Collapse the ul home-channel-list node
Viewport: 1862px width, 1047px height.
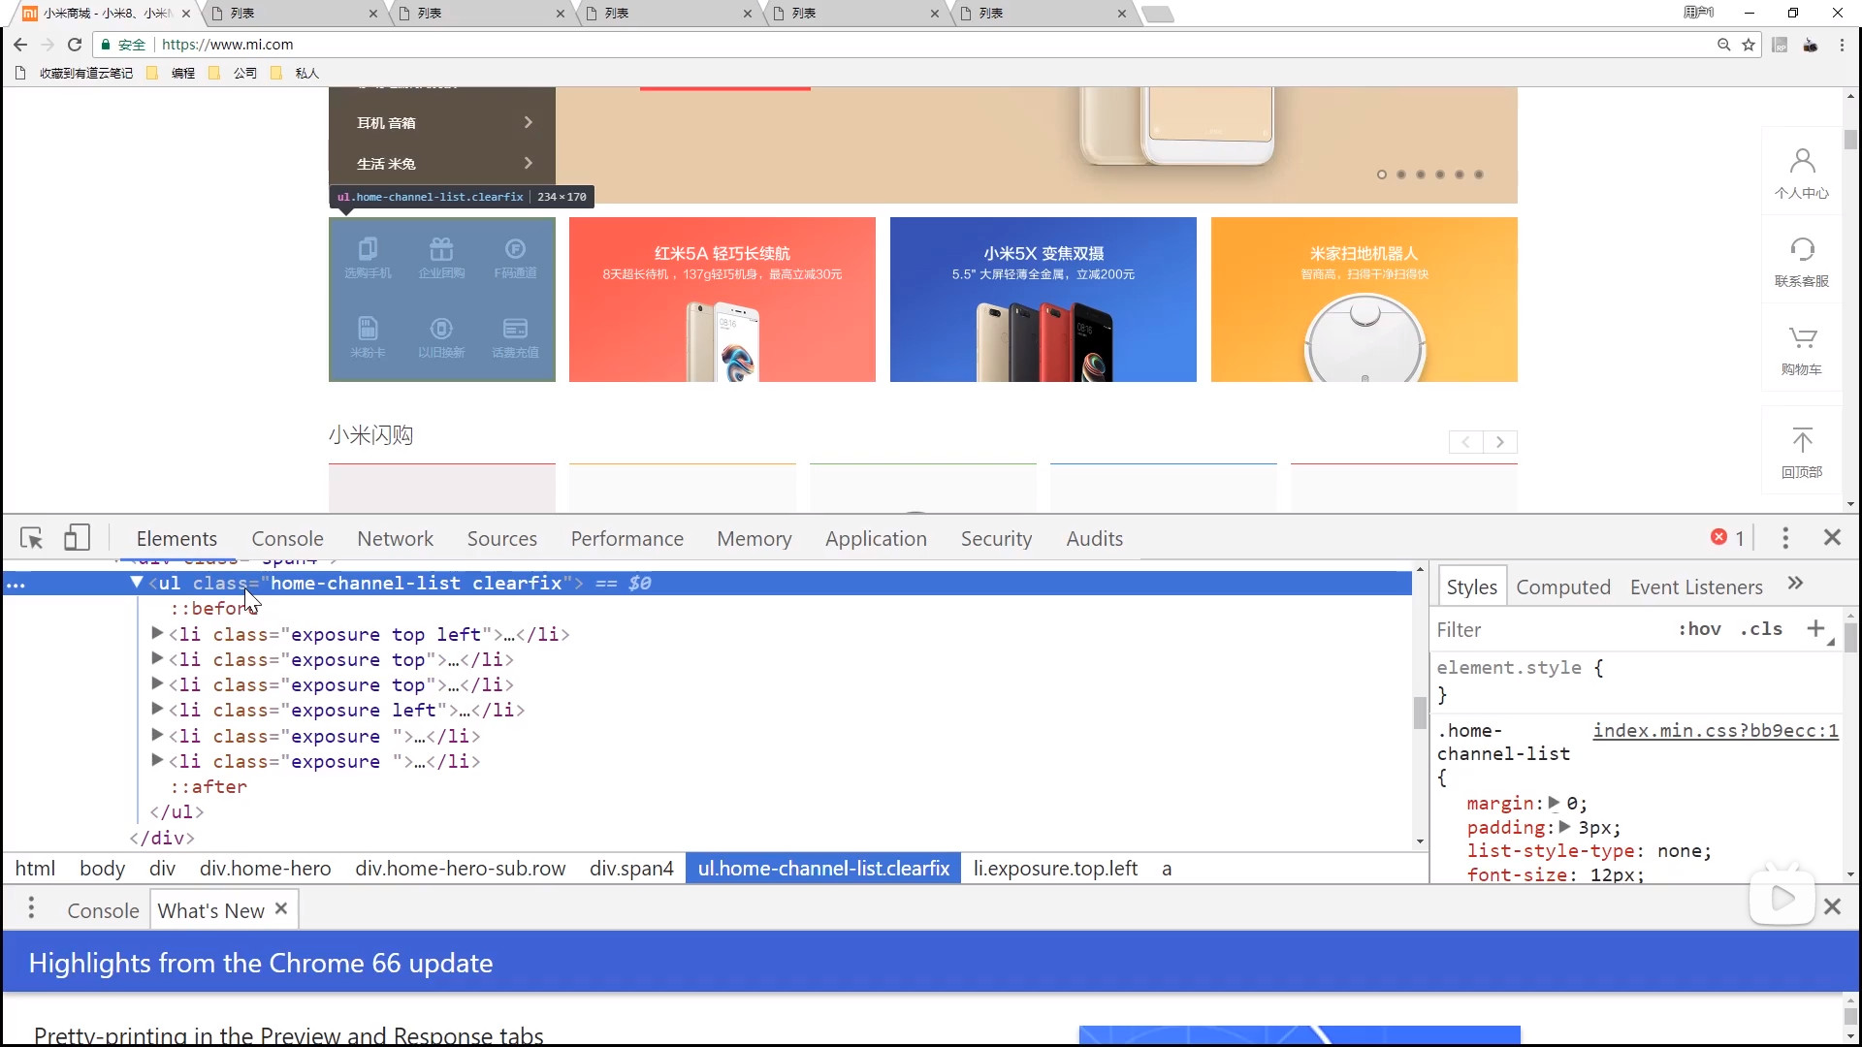(137, 583)
